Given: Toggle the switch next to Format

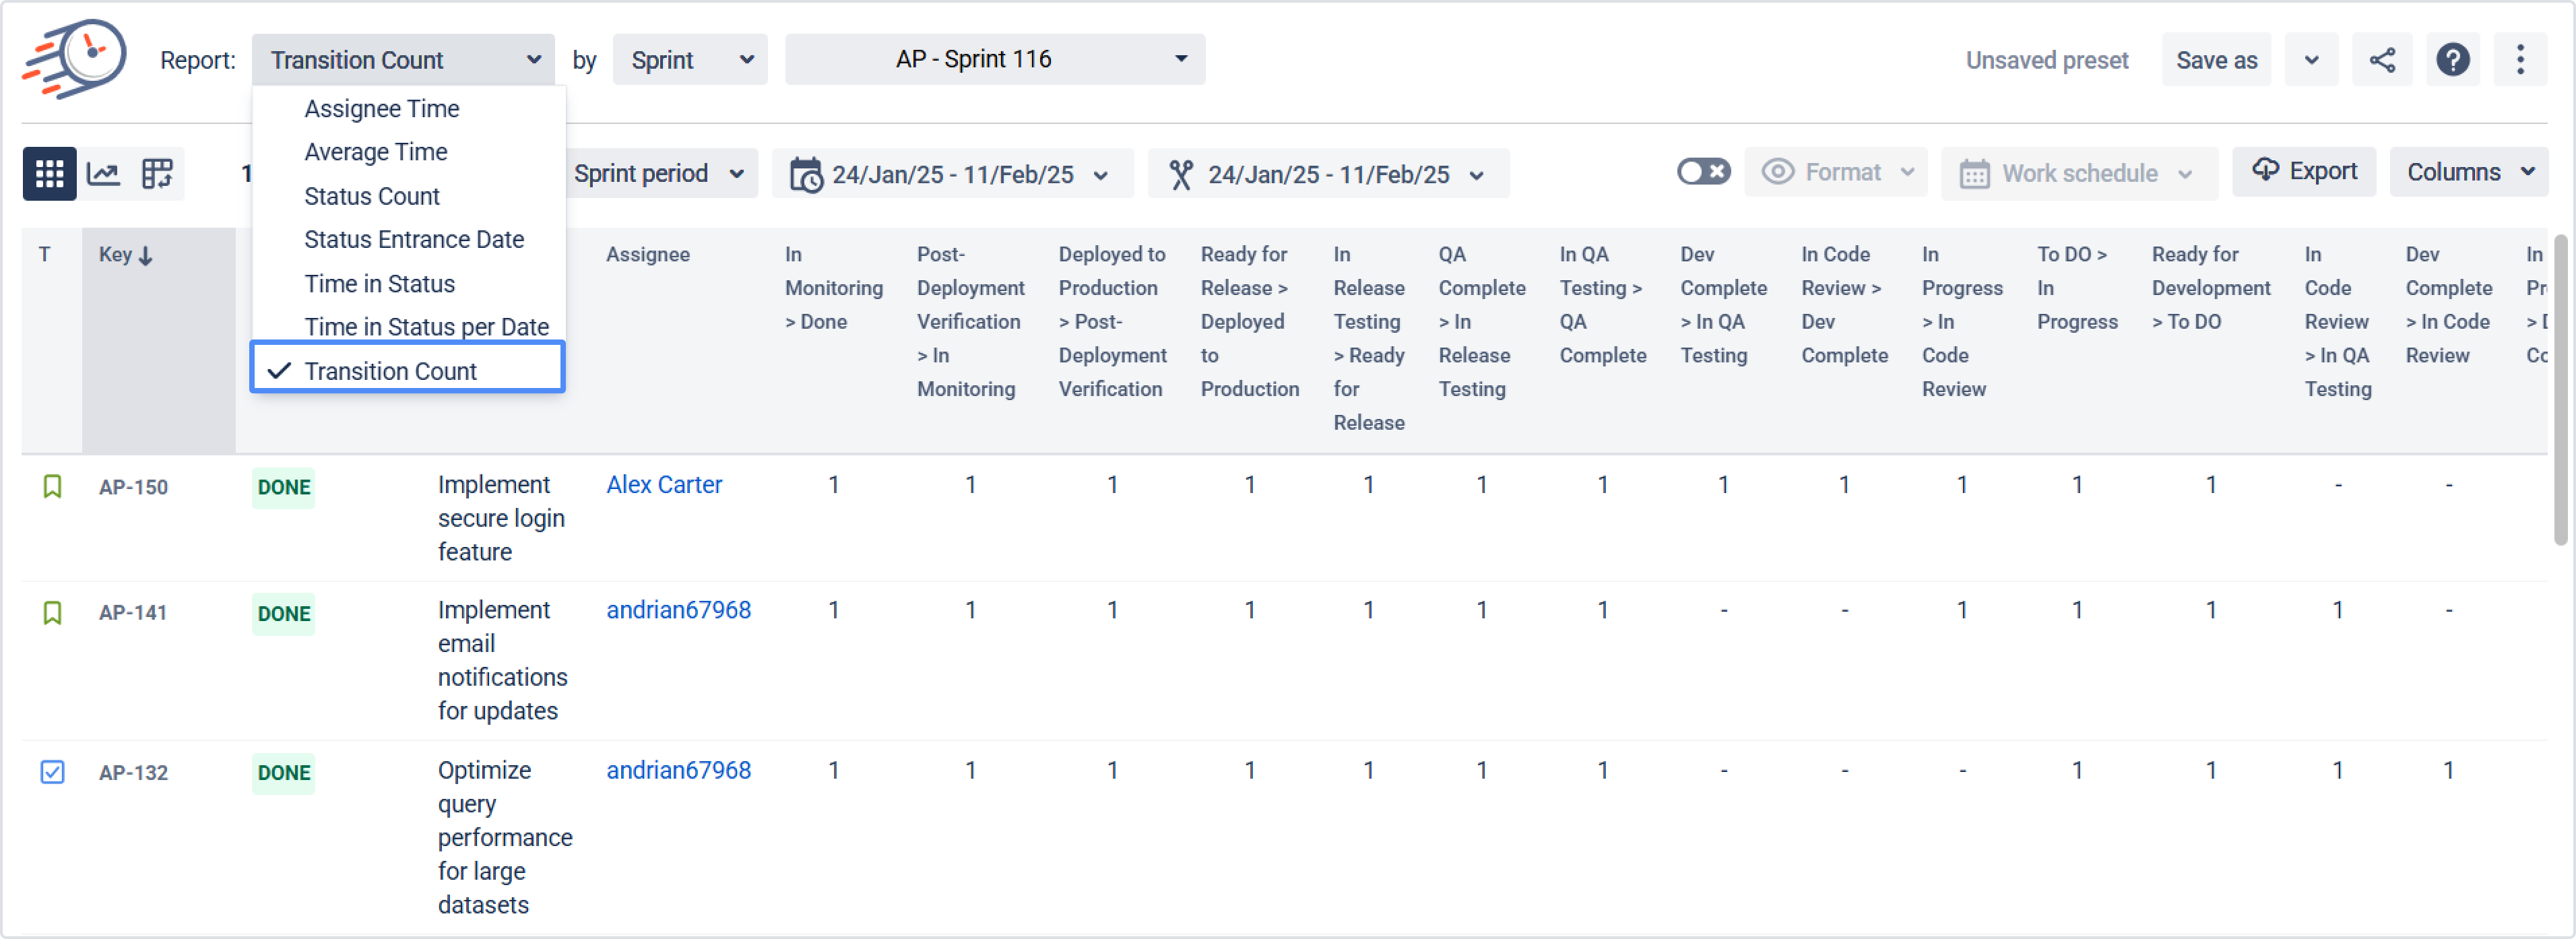Looking at the screenshot, I should 1703,172.
